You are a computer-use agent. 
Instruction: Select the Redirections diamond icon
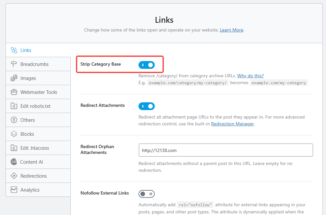point(14,175)
